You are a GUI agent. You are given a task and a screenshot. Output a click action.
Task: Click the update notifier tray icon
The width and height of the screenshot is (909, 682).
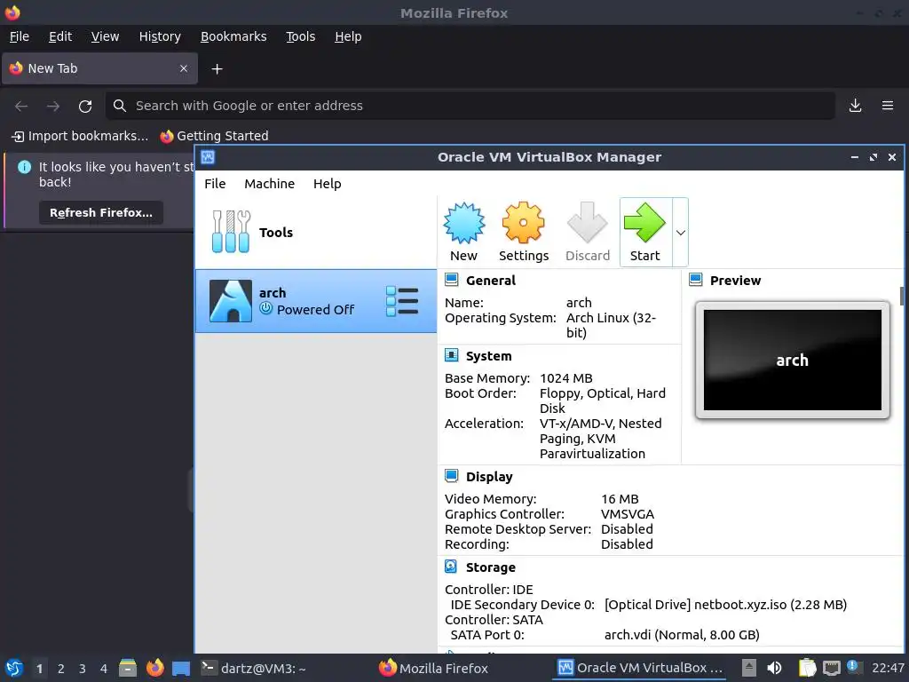[x=853, y=667]
